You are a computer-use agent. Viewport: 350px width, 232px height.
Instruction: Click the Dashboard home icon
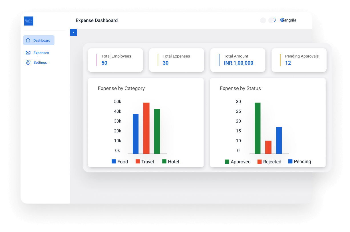pos(28,40)
